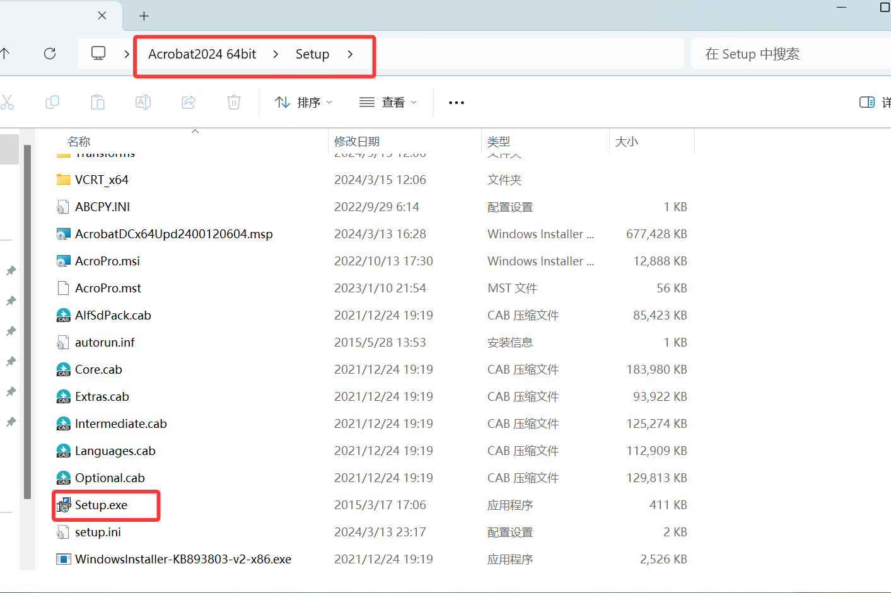The image size is (891, 593).
Task: Open the Sort (排序) dropdown
Action: [x=304, y=102]
